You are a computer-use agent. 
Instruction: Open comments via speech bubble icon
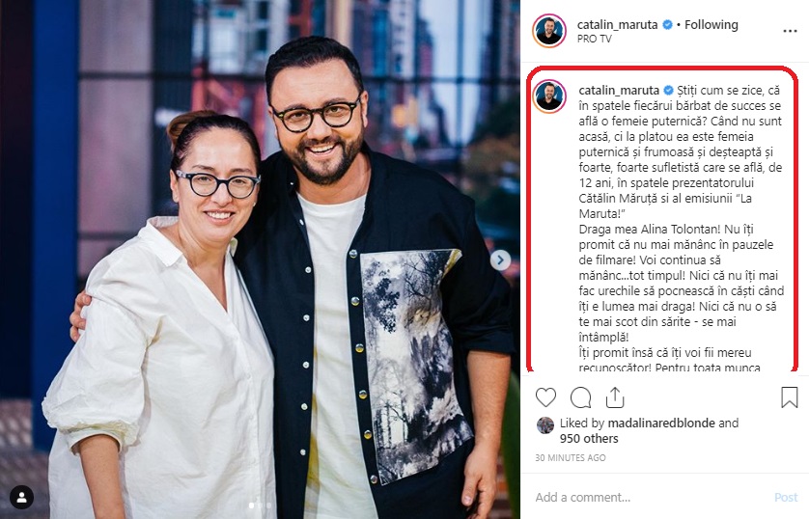pos(580,397)
